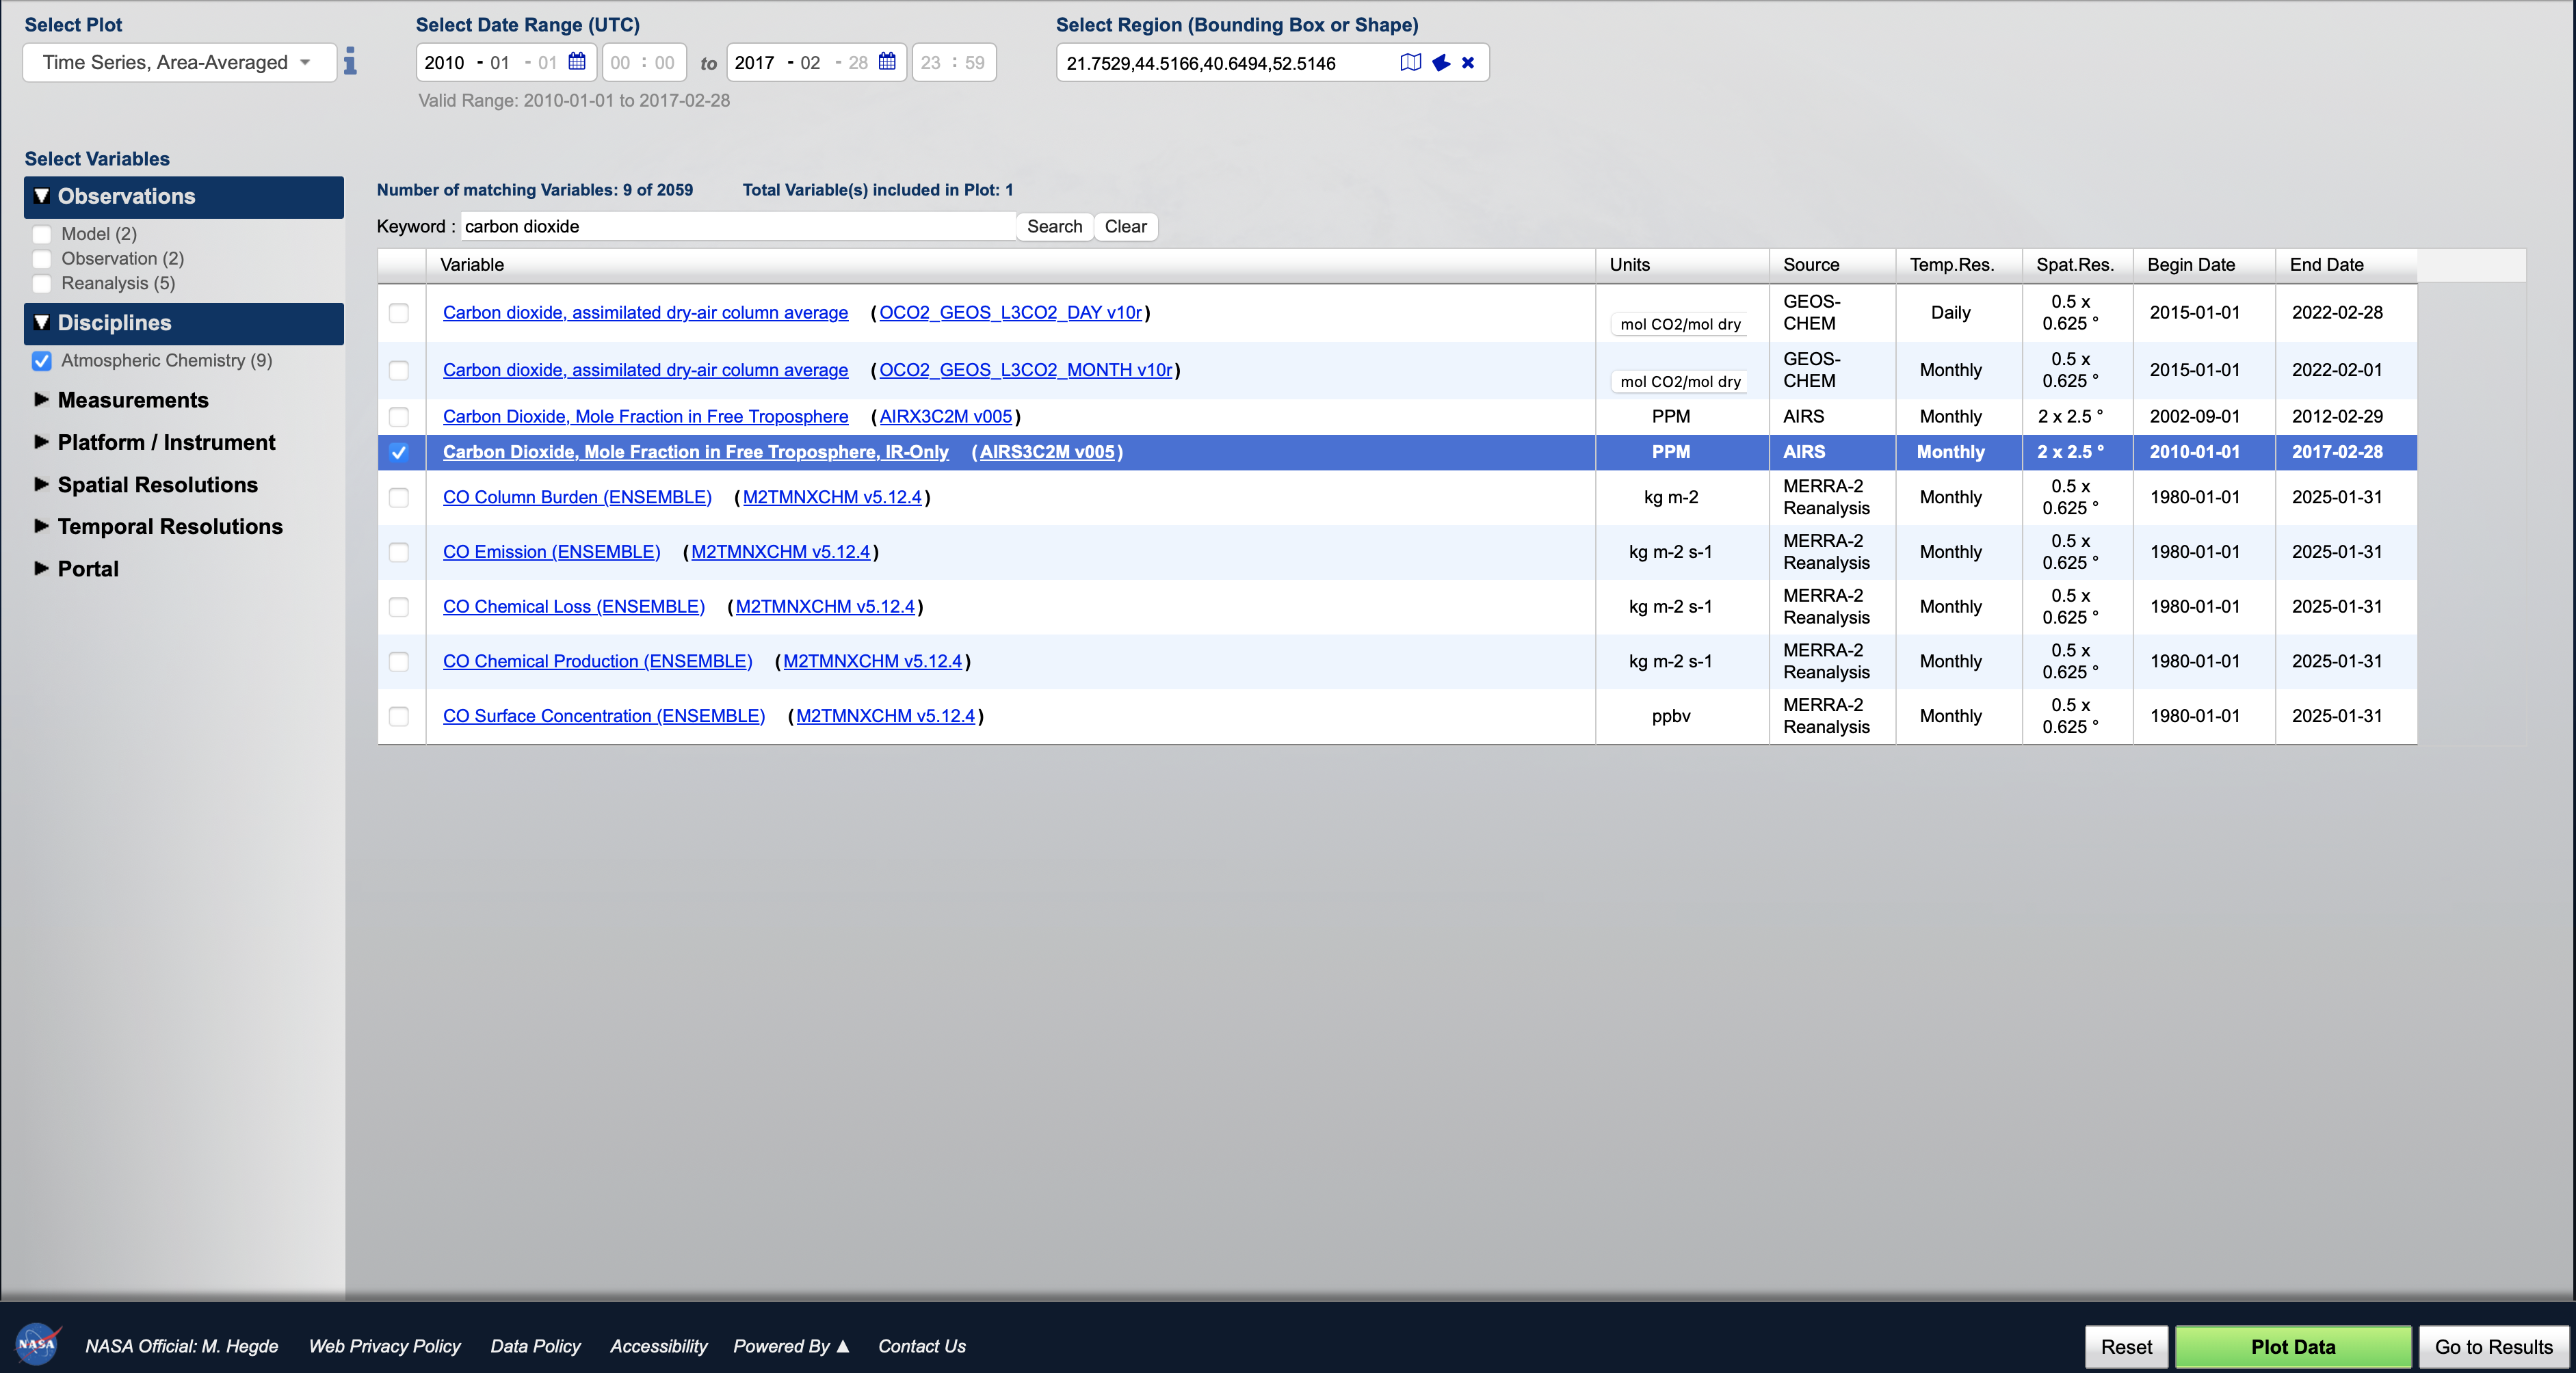Open the Powered By upward arrow menu

pos(842,1346)
